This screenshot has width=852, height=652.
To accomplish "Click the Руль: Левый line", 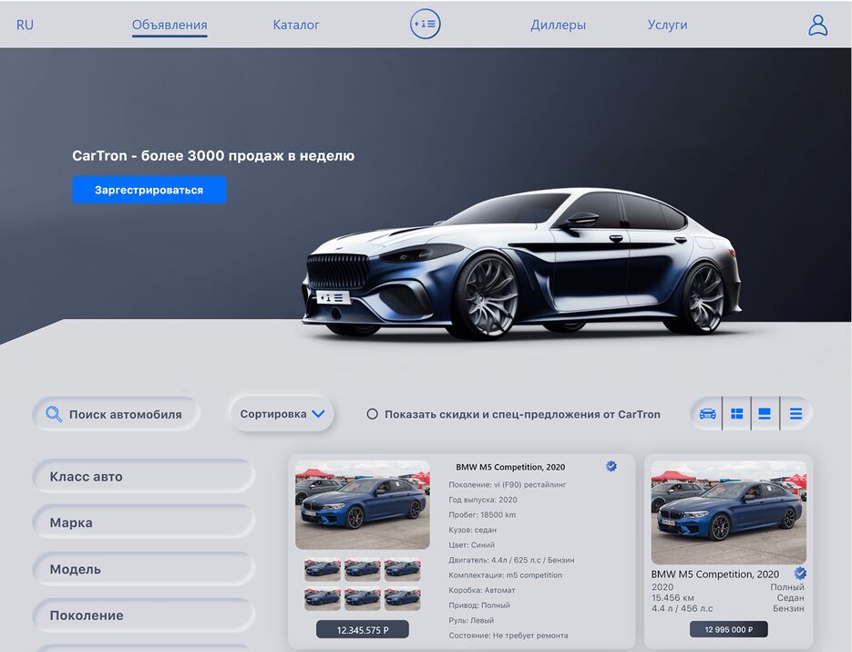I will 471,620.
